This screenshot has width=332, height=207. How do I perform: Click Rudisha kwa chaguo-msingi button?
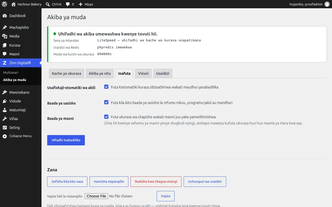[156, 182]
